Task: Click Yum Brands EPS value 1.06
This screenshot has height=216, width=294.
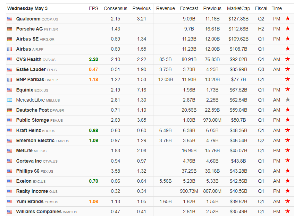Action: 94,201
